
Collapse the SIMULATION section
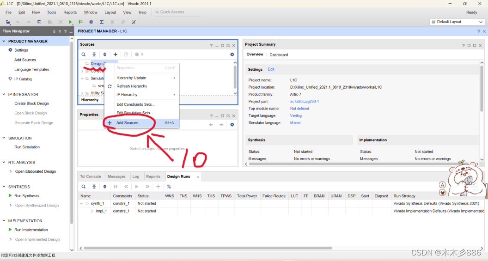pos(4,138)
